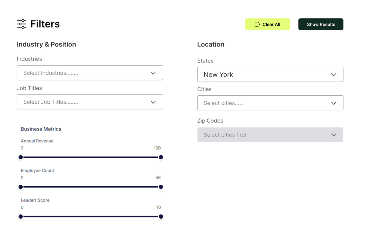
Task: Open the Select Industries dropdown
Action: point(90,73)
